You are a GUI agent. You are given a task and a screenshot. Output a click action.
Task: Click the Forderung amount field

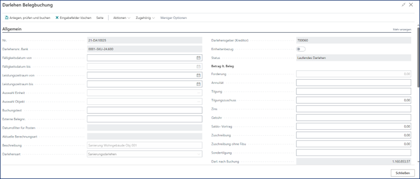click(354, 74)
